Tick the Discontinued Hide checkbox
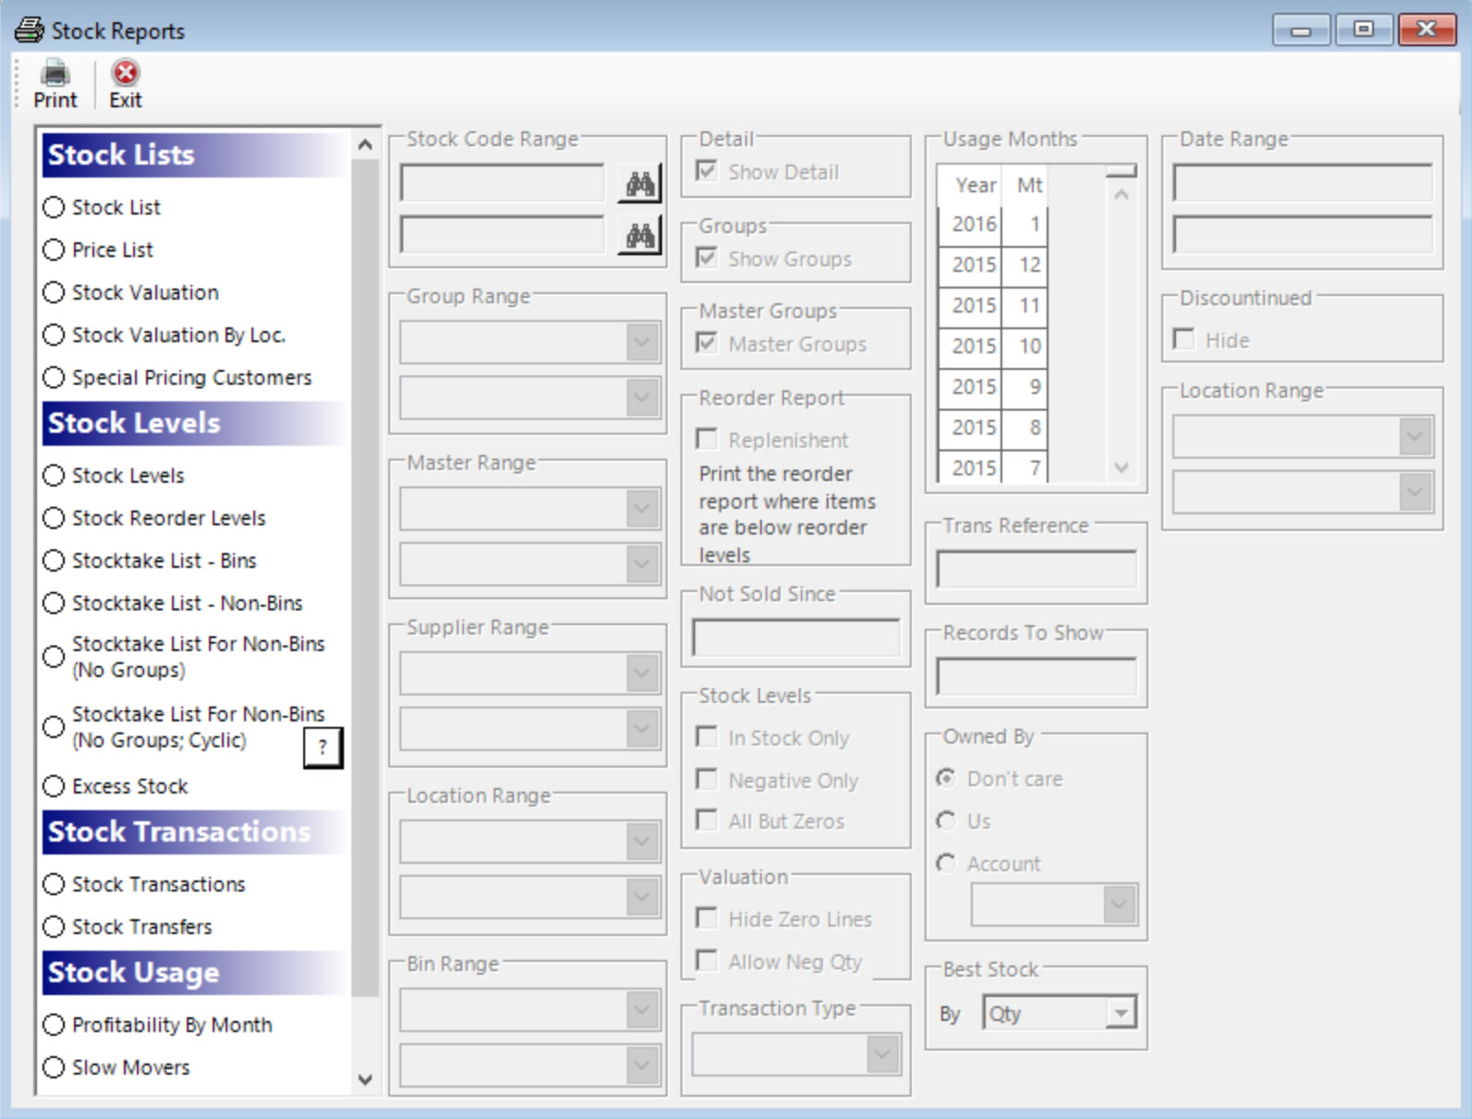Image resolution: width=1472 pixels, height=1119 pixels. click(1184, 339)
